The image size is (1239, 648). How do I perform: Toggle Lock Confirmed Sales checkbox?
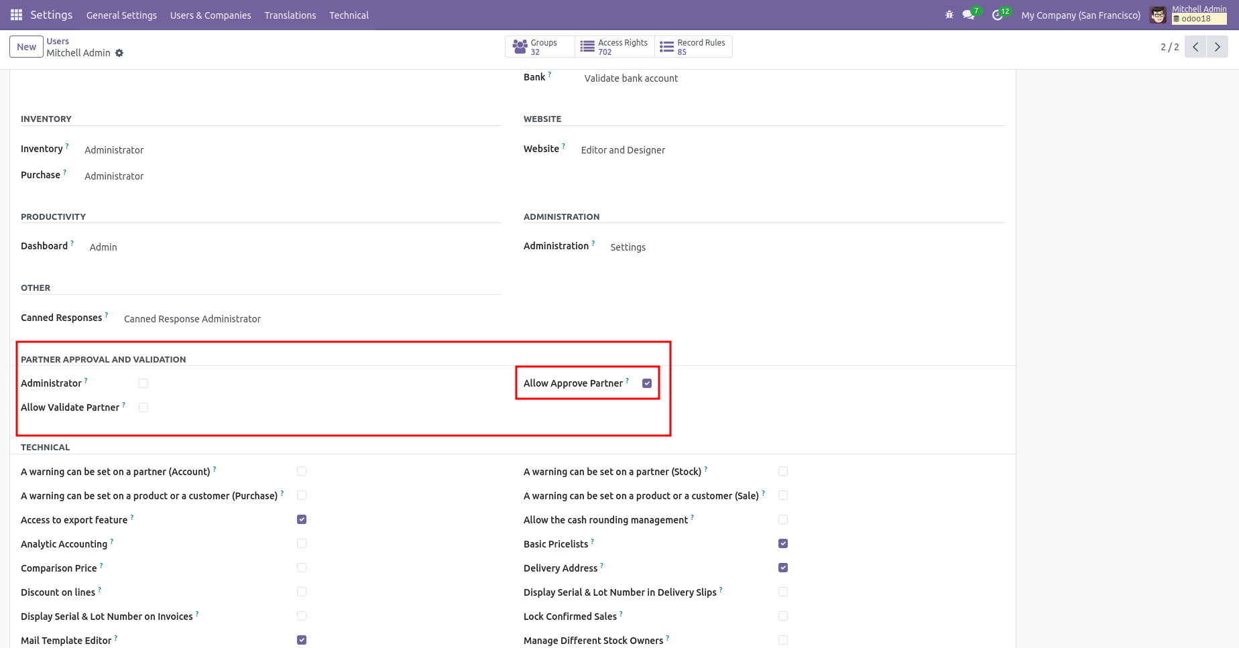click(783, 616)
